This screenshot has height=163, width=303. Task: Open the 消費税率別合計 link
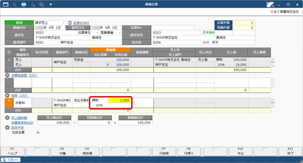(22, 123)
